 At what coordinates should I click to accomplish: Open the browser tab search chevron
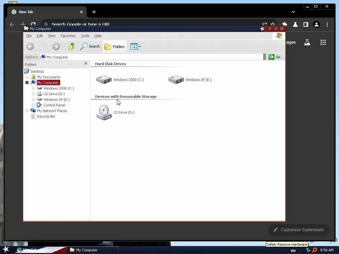point(293,12)
